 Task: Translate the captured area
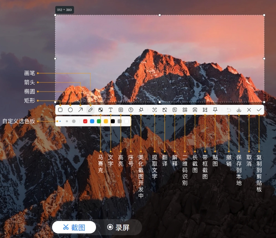165,110
